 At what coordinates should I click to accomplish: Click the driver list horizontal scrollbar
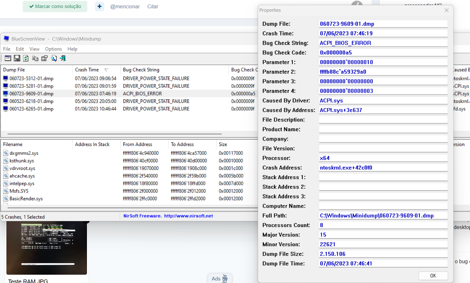[133, 208]
